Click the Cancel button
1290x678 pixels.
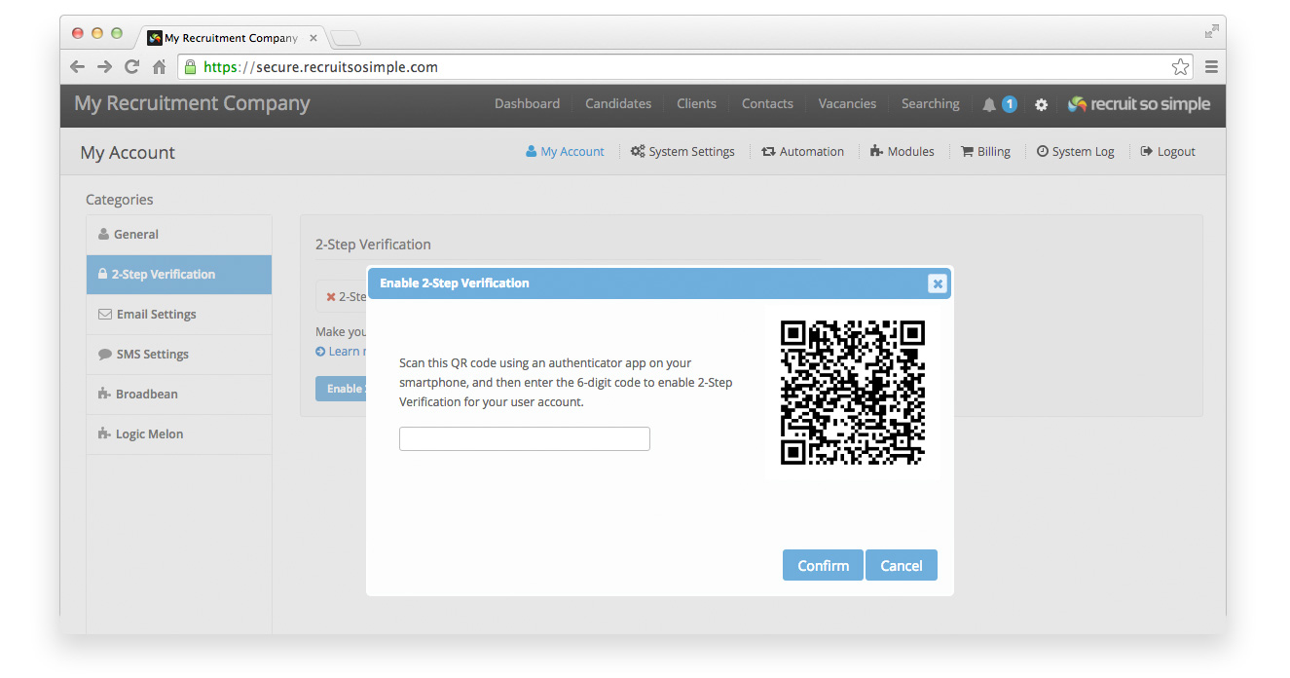click(x=902, y=565)
